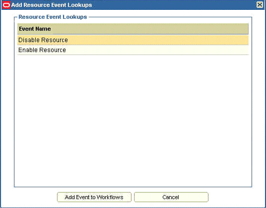Sort the list by Event Name
Viewport: 266px width, 208px height.
(x=133, y=29)
